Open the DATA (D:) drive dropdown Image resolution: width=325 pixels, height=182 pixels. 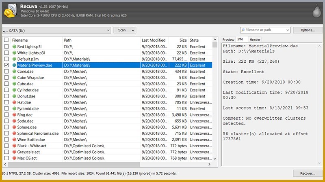click(108, 30)
